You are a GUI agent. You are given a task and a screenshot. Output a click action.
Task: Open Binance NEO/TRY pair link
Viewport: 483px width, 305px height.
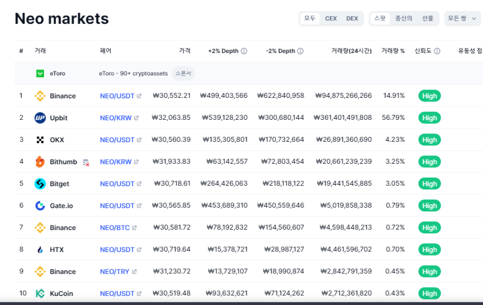pyautogui.click(x=114, y=272)
